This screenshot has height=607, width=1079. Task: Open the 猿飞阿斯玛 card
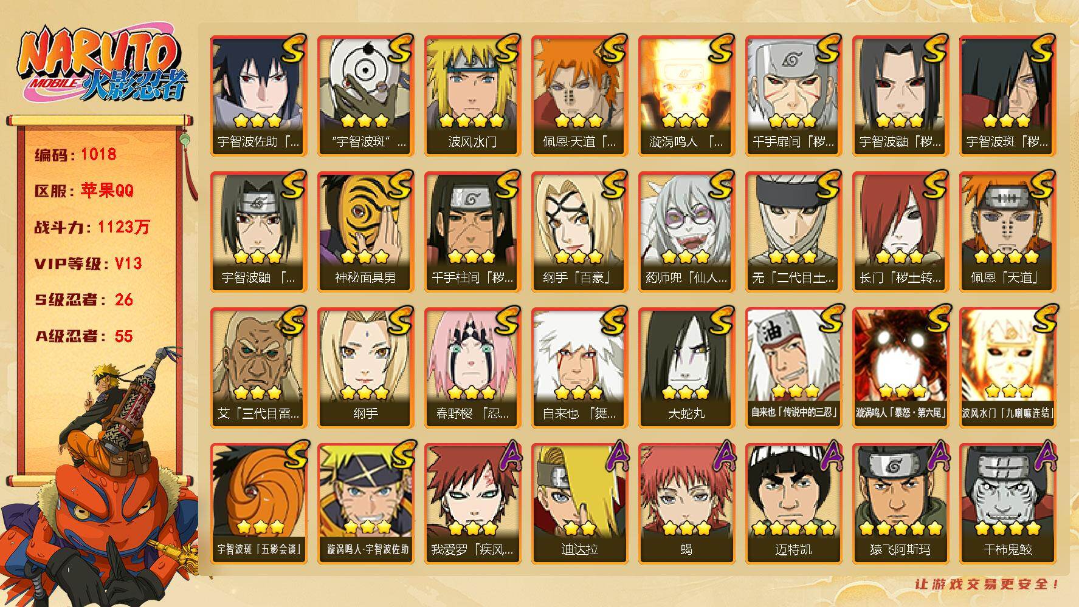coord(900,504)
